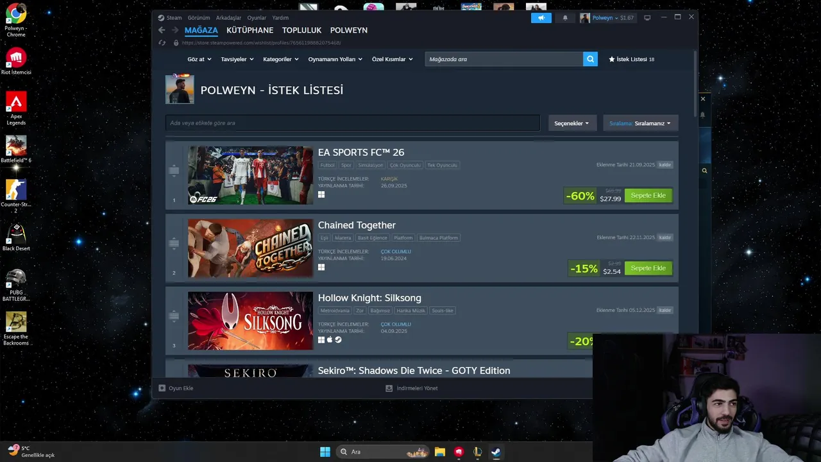Open Polweyn Chrome desktop shortcut
The height and width of the screenshot is (462, 821).
pos(16,21)
